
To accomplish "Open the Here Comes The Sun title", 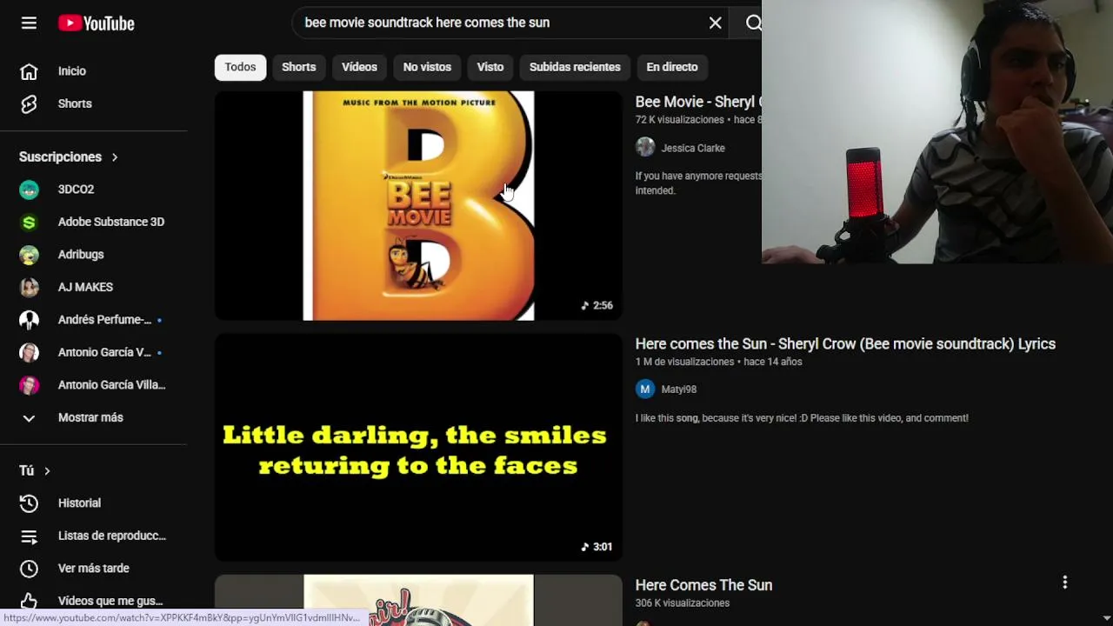I will point(703,585).
